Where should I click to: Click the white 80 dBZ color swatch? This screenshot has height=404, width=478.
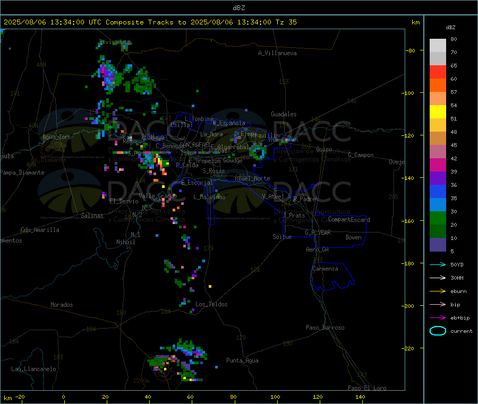tap(438, 46)
